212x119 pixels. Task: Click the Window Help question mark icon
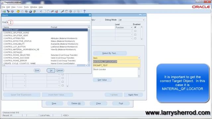coord(84,11)
